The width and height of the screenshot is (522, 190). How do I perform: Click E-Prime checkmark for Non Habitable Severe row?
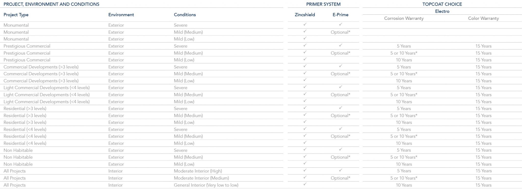pyautogui.click(x=341, y=149)
